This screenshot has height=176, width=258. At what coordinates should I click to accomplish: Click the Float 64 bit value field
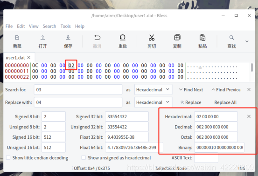click(134, 148)
